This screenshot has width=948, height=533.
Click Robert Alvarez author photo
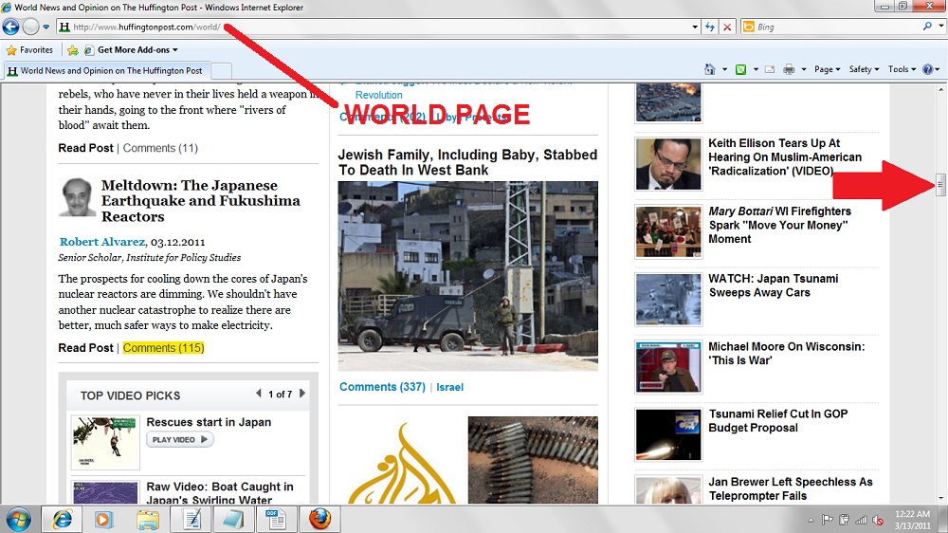pyautogui.click(x=78, y=196)
